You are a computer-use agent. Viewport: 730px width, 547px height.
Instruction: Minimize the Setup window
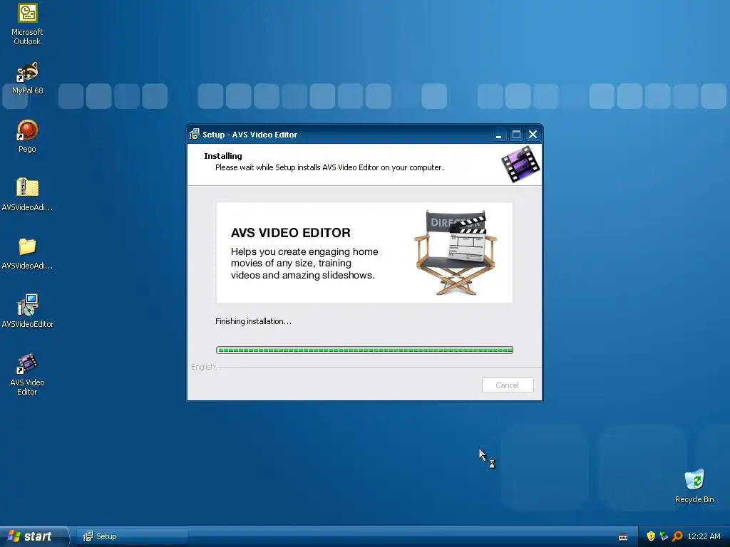[x=498, y=135]
